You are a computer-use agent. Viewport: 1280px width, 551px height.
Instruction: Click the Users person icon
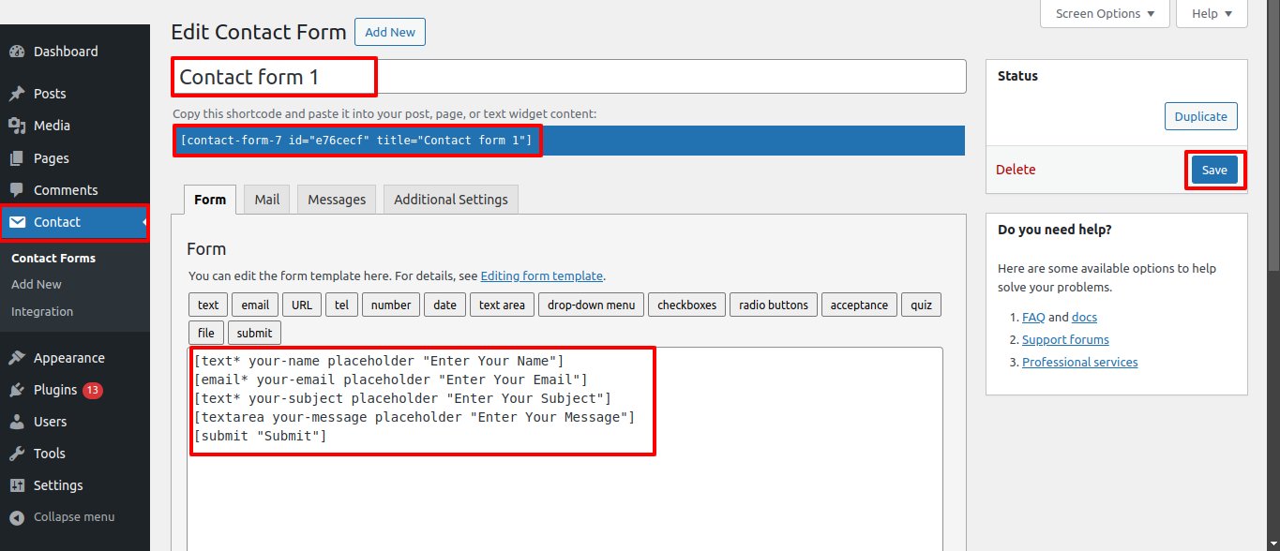[17, 422]
